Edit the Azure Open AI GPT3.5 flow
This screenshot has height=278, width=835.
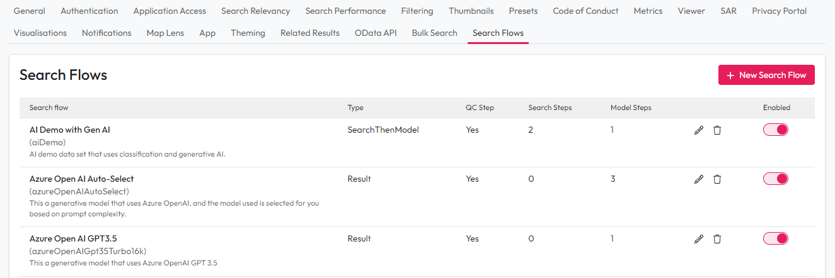coord(698,239)
